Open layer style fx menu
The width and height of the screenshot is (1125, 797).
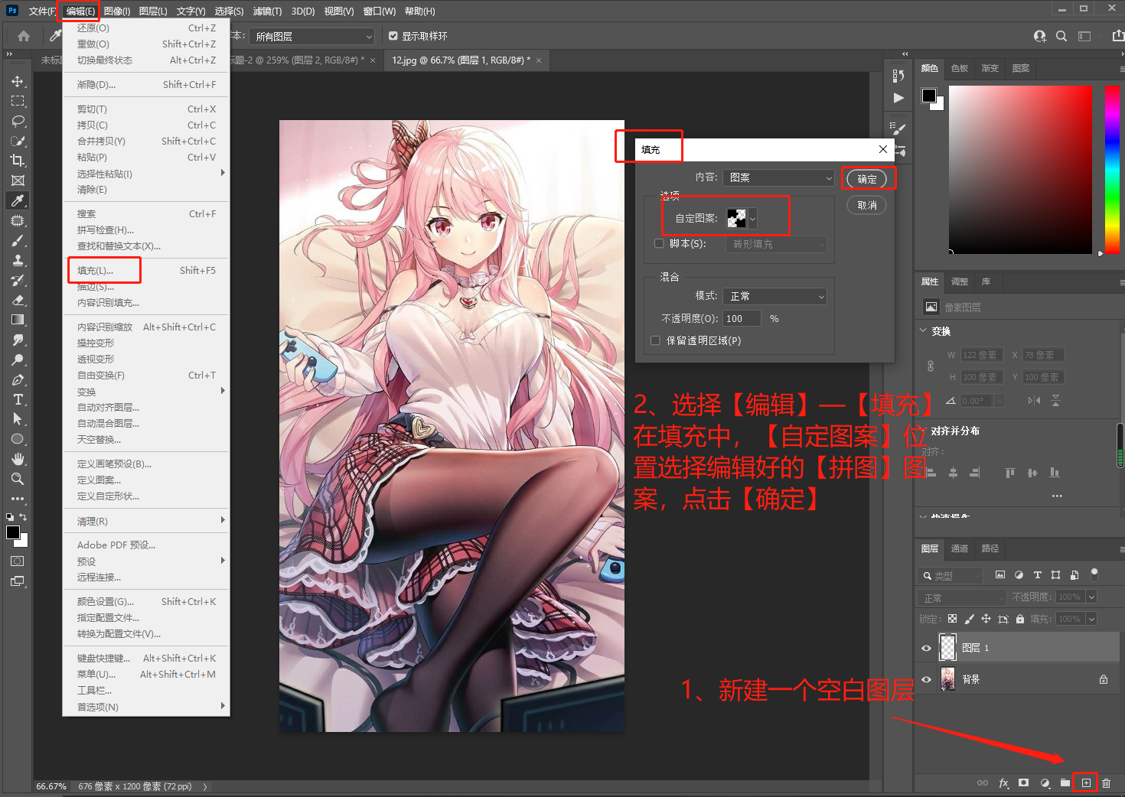1004,782
